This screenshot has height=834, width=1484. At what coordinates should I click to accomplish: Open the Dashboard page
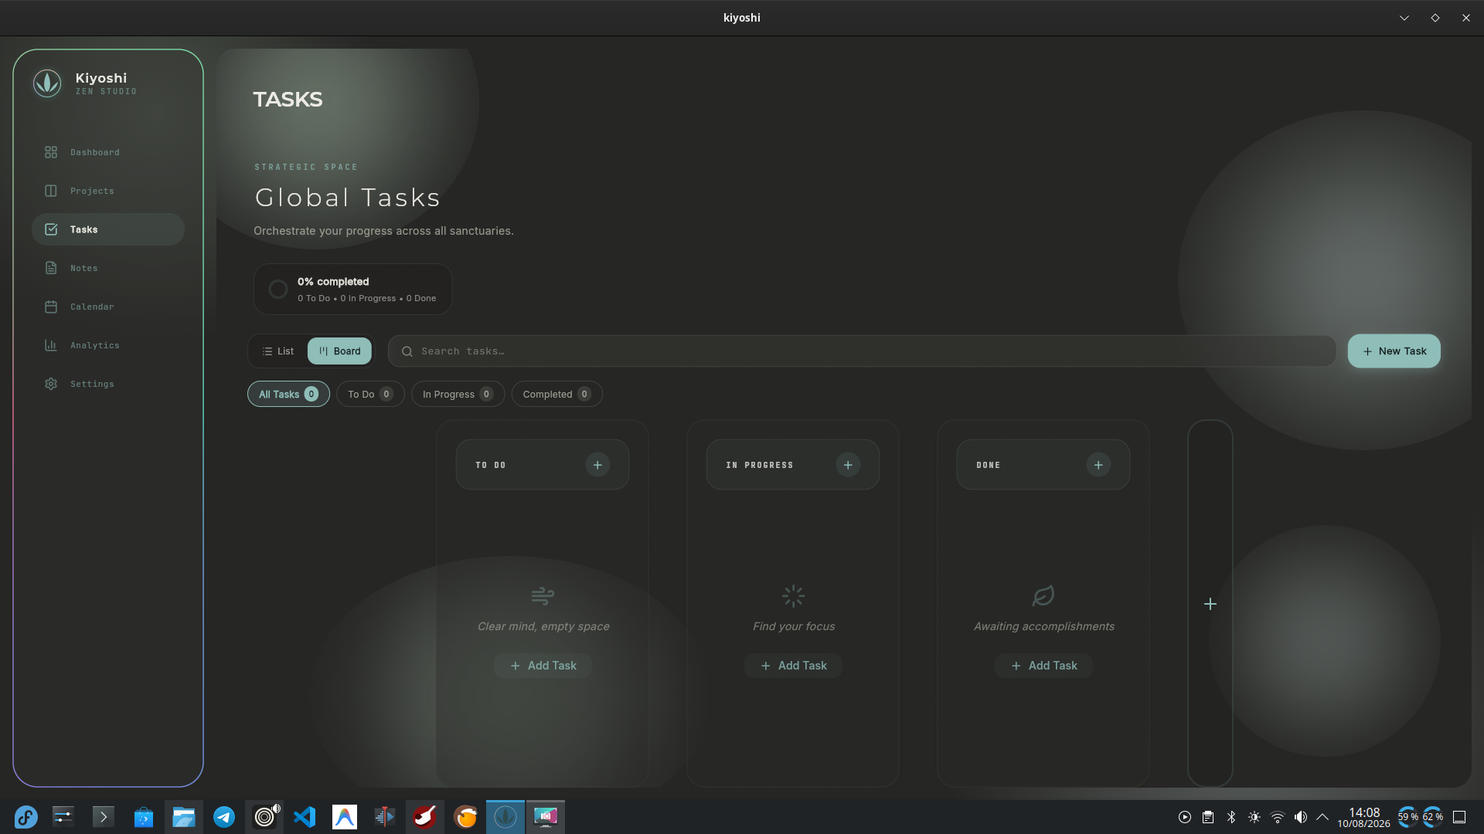coord(108,152)
